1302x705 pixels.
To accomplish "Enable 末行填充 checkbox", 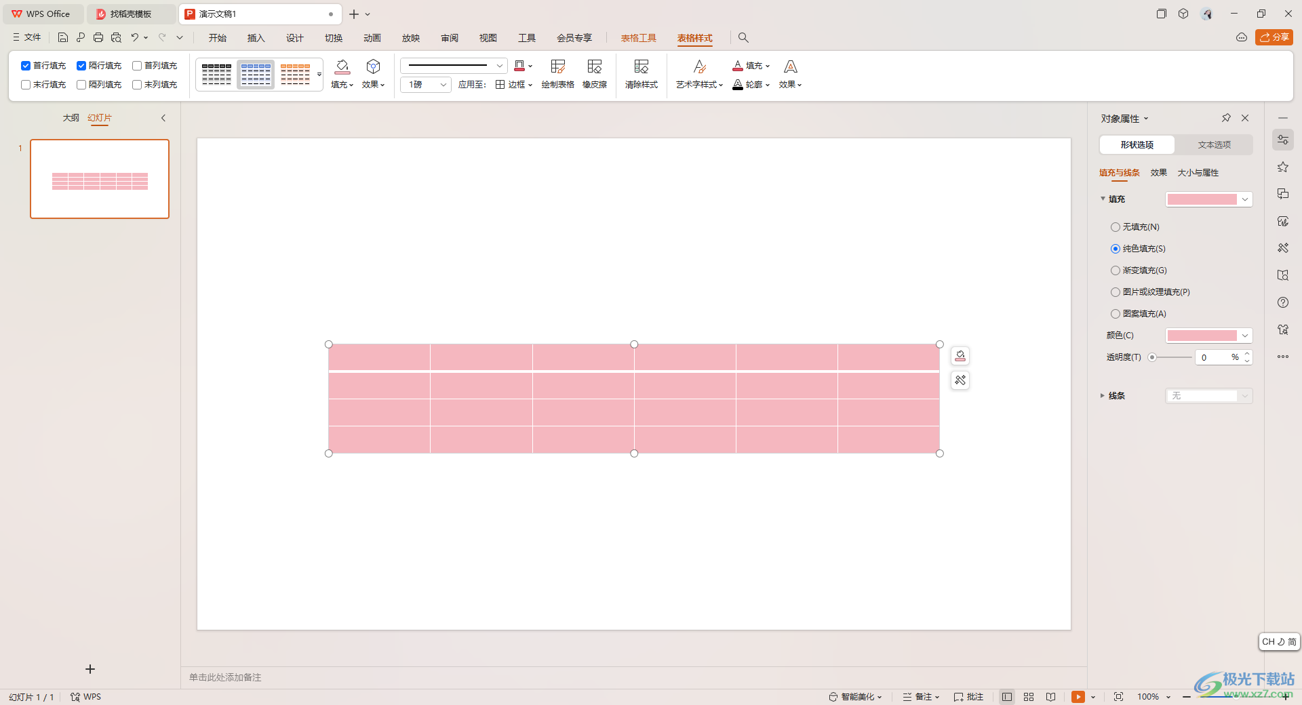I will pos(26,85).
